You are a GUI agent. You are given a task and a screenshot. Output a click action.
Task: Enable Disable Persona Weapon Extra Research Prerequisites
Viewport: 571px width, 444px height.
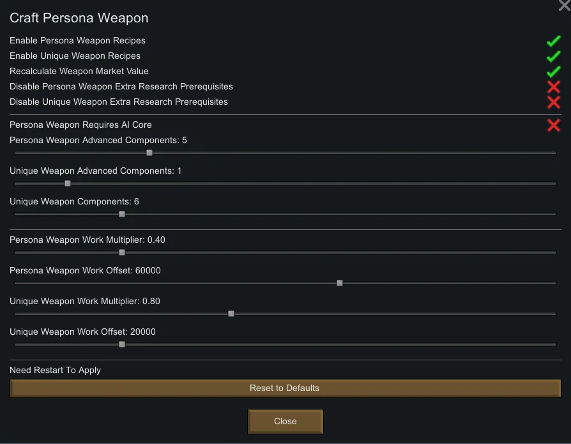(x=553, y=87)
